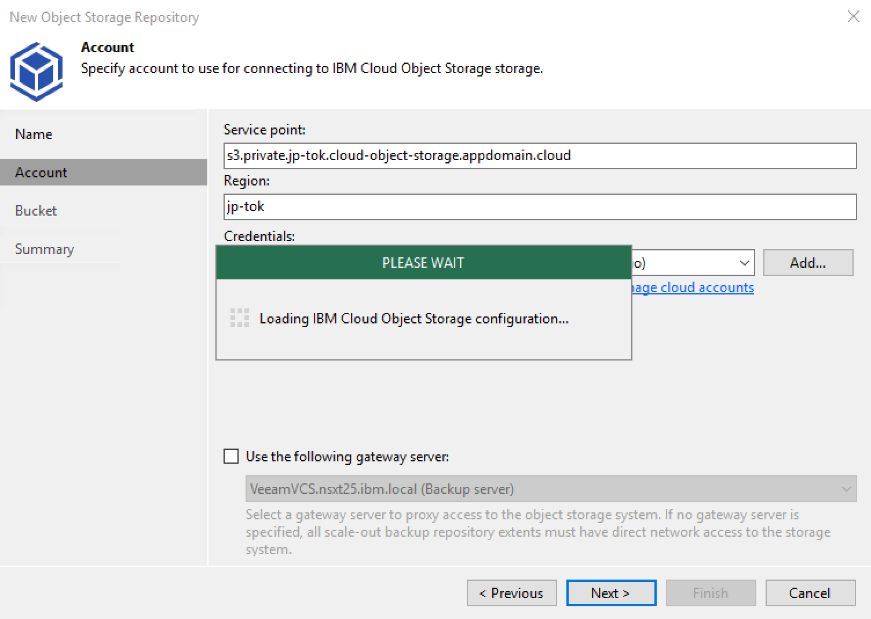
Task: Go to the Name wizard step
Action: pyautogui.click(x=34, y=134)
